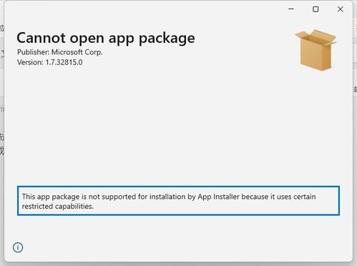Viewport: 357px width, 266px height.
Task: Maximize the App Installer window
Action: coord(316,9)
